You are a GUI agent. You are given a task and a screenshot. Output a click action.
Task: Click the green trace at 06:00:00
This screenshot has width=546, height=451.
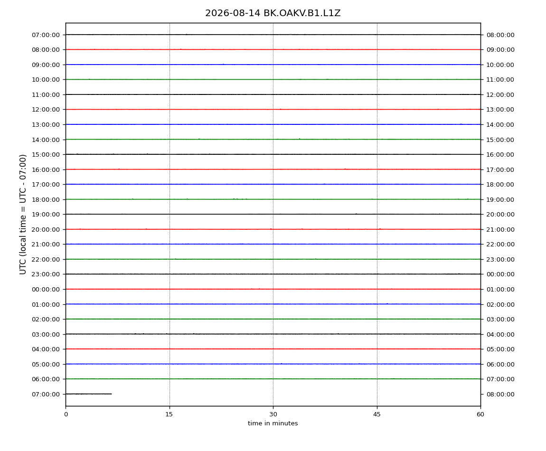point(273,379)
